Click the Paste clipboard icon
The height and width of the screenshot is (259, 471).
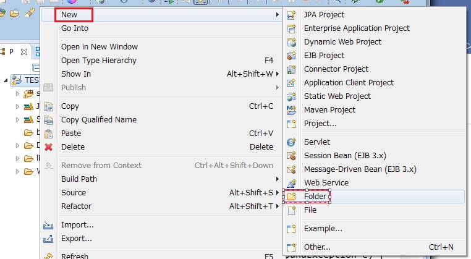click(x=49, y=134)
